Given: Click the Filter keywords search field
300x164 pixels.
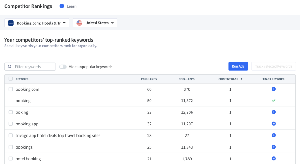Looking at the screenshot, I should [30, 67].
